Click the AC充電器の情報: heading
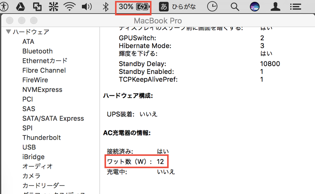 click(127, 133)
